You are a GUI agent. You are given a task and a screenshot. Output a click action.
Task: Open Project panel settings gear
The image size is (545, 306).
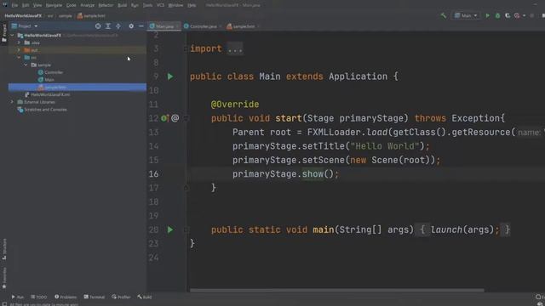click(131, 26)
